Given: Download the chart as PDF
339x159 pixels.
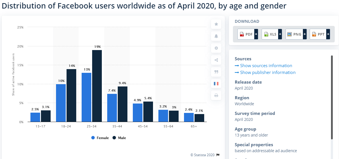Looking at the screenshot, I should click(246, 34).
